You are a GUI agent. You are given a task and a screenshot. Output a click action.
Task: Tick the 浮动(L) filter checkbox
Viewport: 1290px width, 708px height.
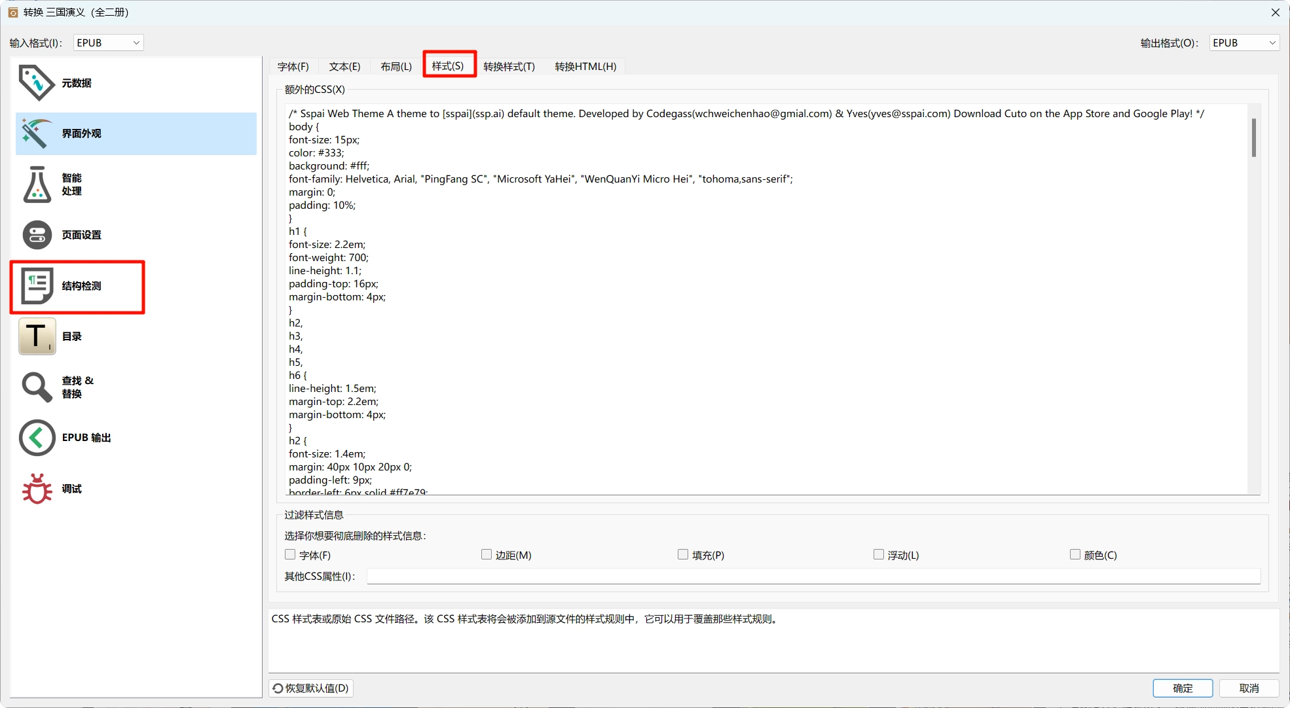click(x=879, y=554)
